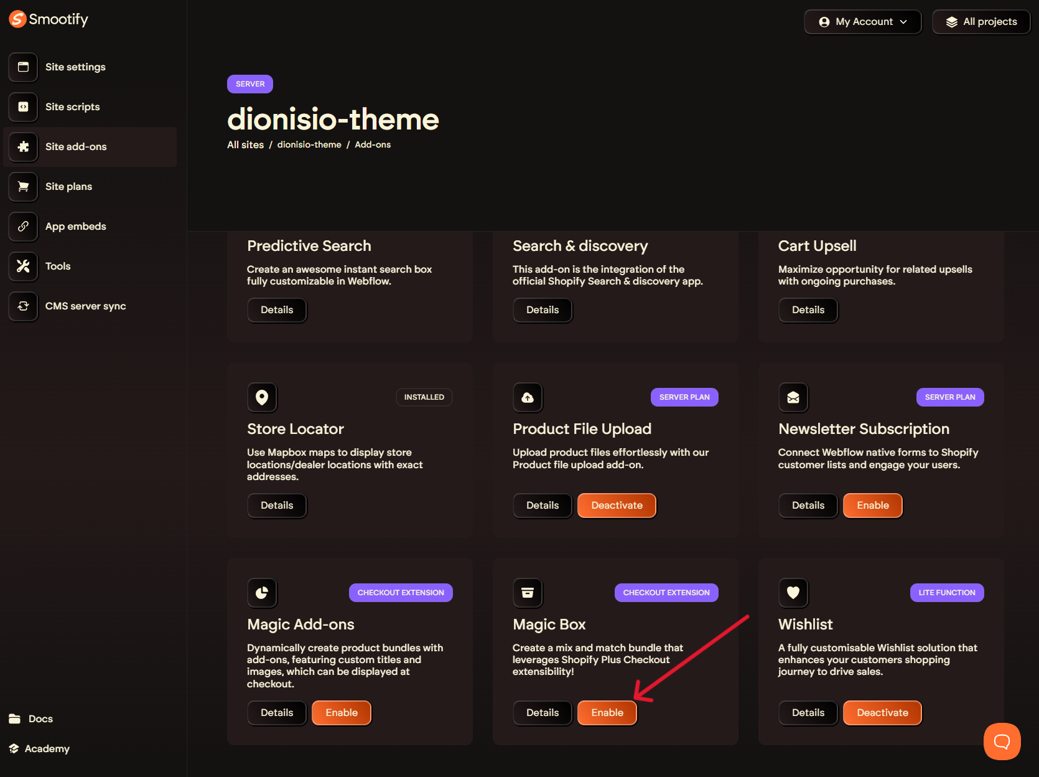Screen dimensions: 1039x777
Task: Deactivate the Product File Upload add-on
Action: pos(616,506)
